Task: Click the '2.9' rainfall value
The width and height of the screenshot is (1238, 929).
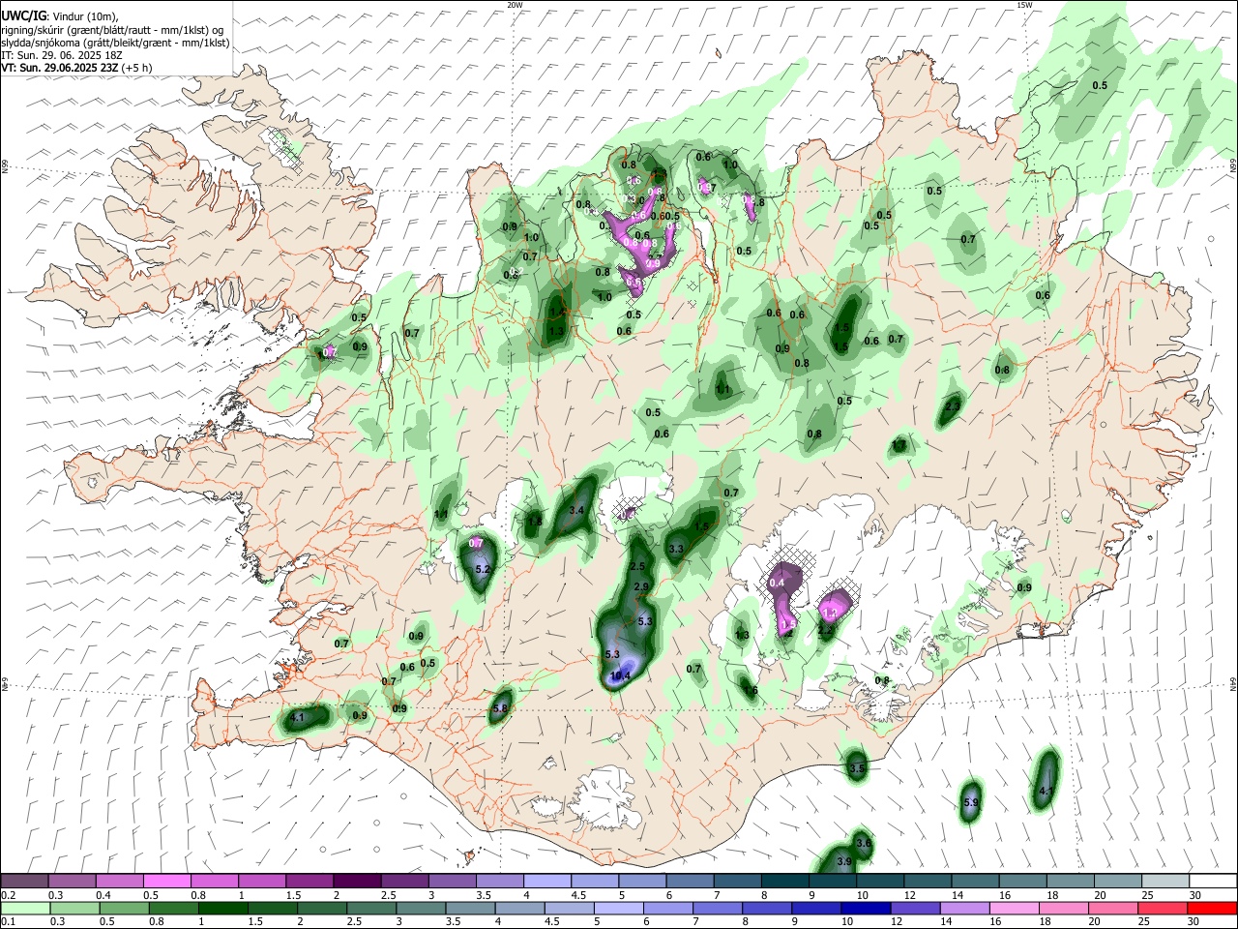Action: pyautogui.click(x=641, y=586)
